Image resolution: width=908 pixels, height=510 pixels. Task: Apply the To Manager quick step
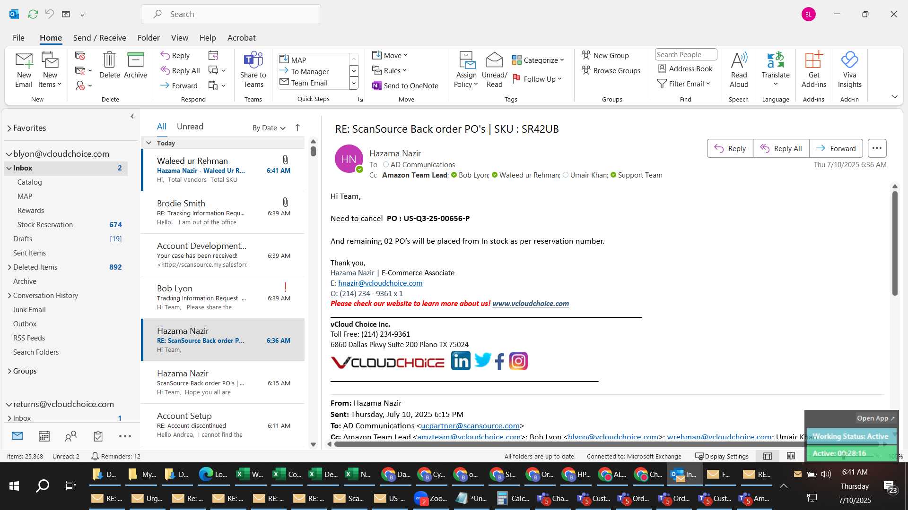310,71
